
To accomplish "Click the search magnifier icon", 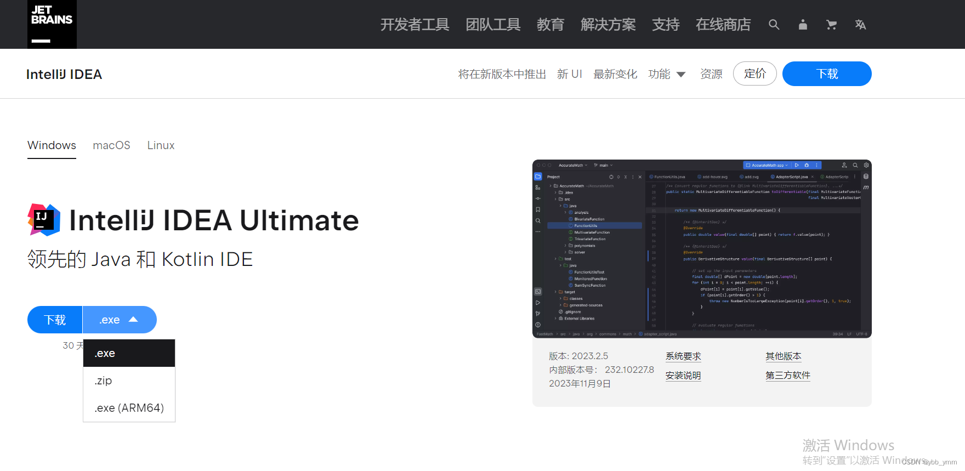I will (x=774, y=25).
